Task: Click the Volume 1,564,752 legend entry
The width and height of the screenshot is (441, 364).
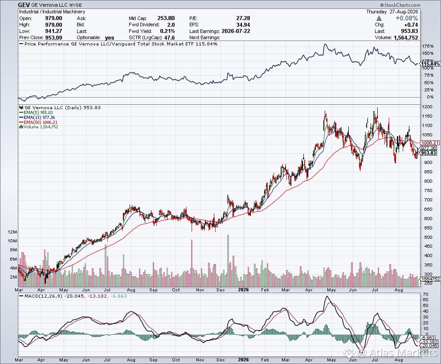Action: [38, 127]
